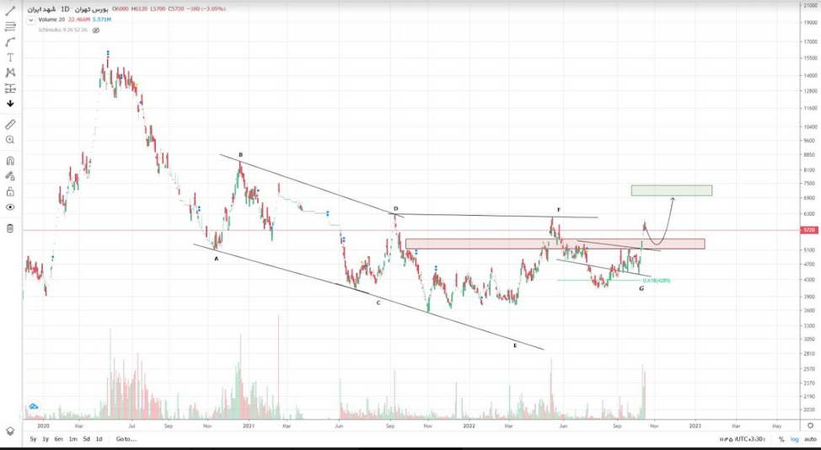Toggle log scale on price axis
The width and height of the screenshot is (821, 450).
pyautogui.click(x=794, y=439)
